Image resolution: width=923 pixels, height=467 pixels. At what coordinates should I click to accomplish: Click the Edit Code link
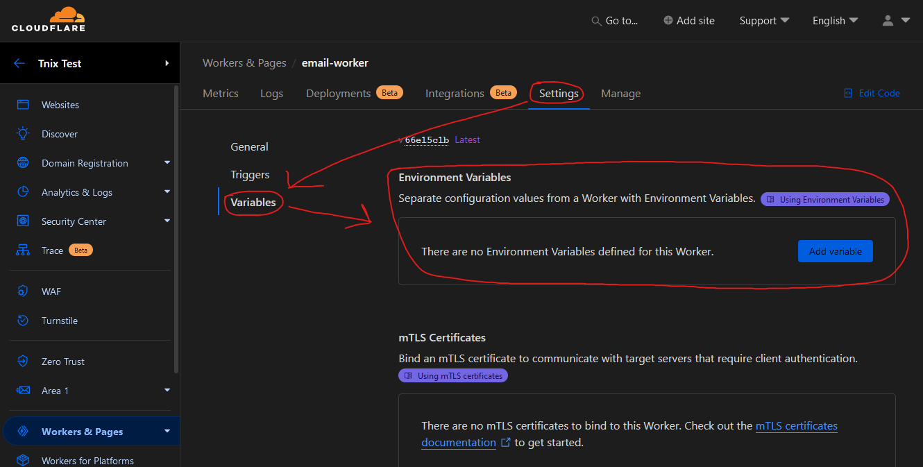[872, 93]
